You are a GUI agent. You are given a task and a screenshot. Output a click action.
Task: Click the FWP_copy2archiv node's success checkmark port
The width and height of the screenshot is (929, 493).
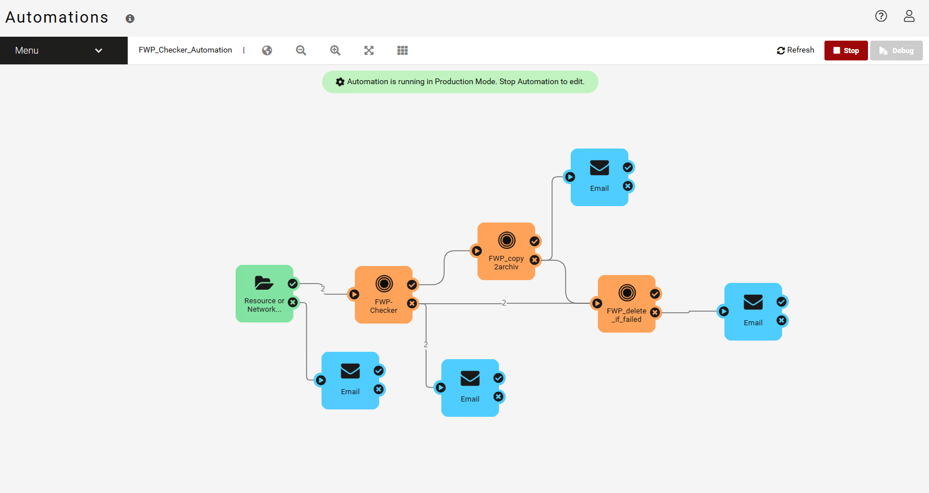[x=535, y=241]
